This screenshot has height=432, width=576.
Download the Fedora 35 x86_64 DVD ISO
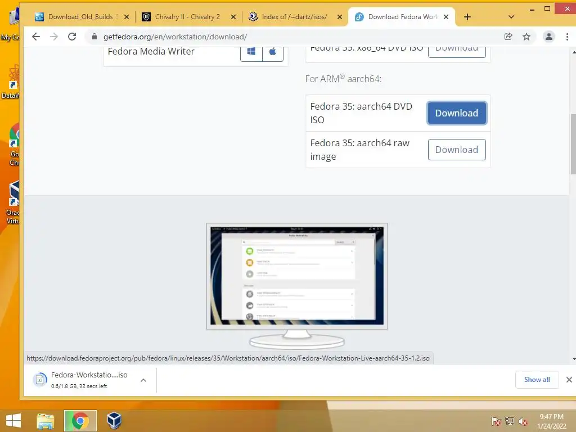point(457,52)
